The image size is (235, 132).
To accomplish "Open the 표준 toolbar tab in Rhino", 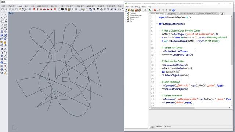I will (4, 6).
